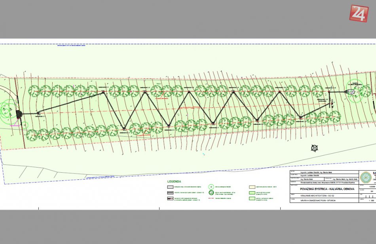This screenshot has width=376, height=244.
Task: Click the existing tree circle legend symbol
Action: pyautogui.click(x=211, y=186)
